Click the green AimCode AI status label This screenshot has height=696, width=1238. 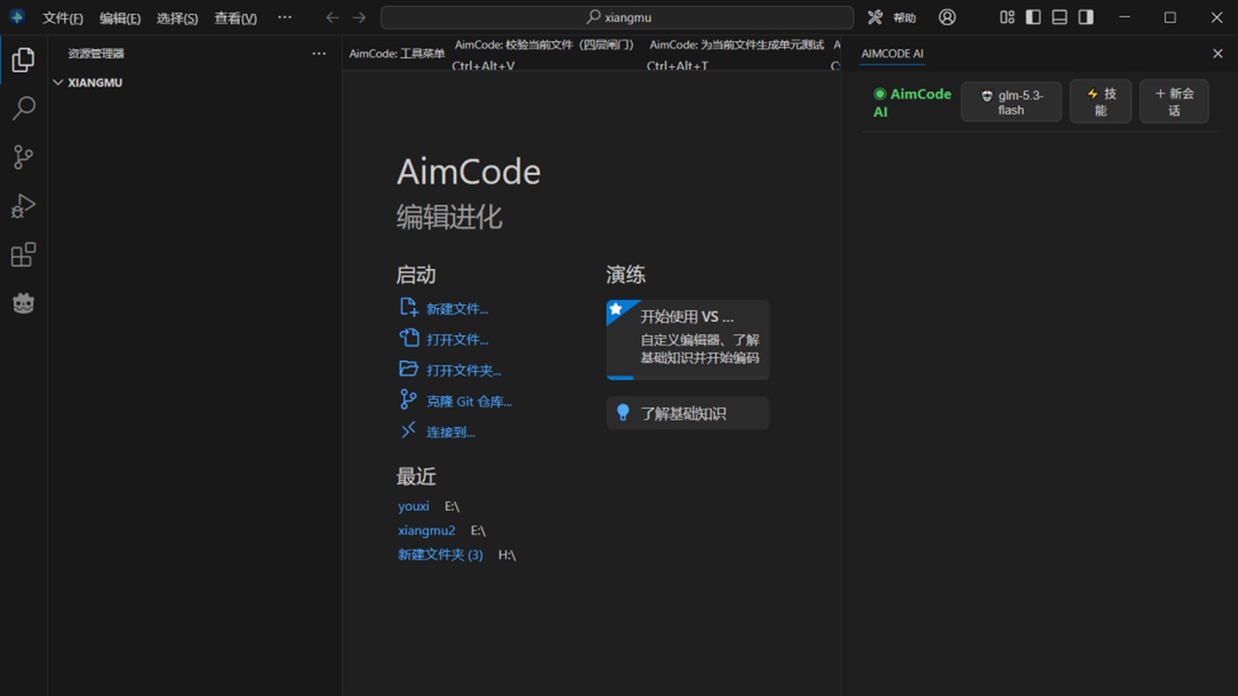[911, 103]
